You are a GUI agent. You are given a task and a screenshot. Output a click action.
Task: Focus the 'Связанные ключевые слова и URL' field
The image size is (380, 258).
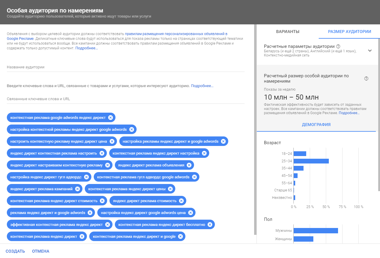click(x=126, y=99)
